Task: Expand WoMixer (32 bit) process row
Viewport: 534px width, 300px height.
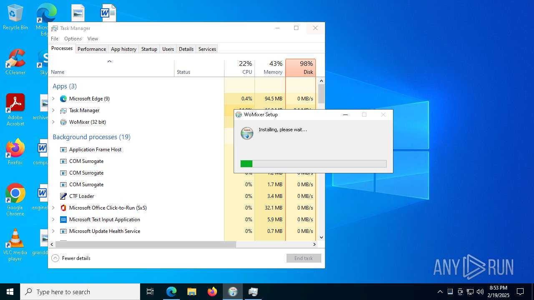Action: 53,122
